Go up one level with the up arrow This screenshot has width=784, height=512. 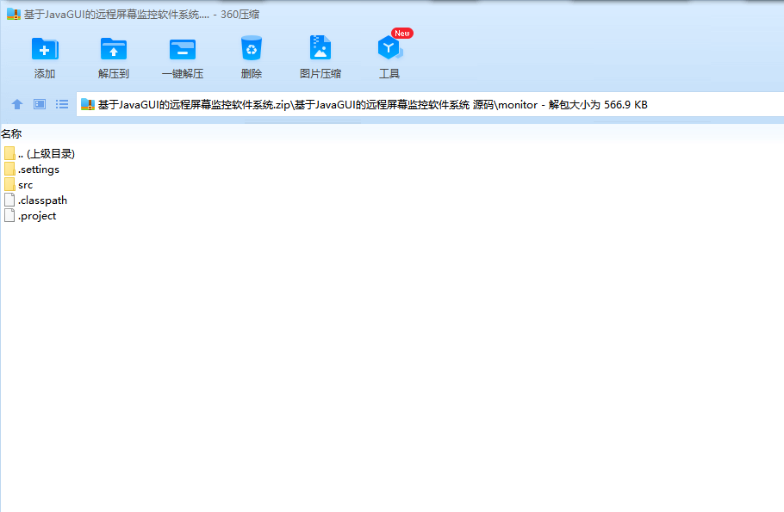tap(17, 104)
